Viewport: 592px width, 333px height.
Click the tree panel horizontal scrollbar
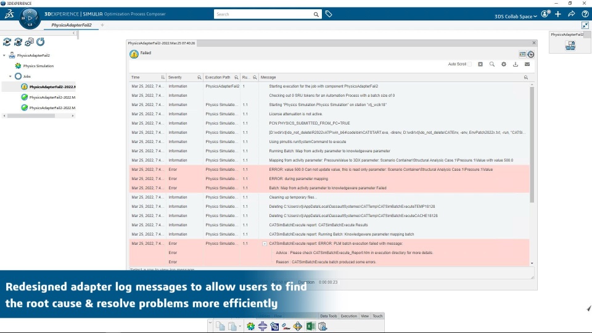[x=31, y=116]
